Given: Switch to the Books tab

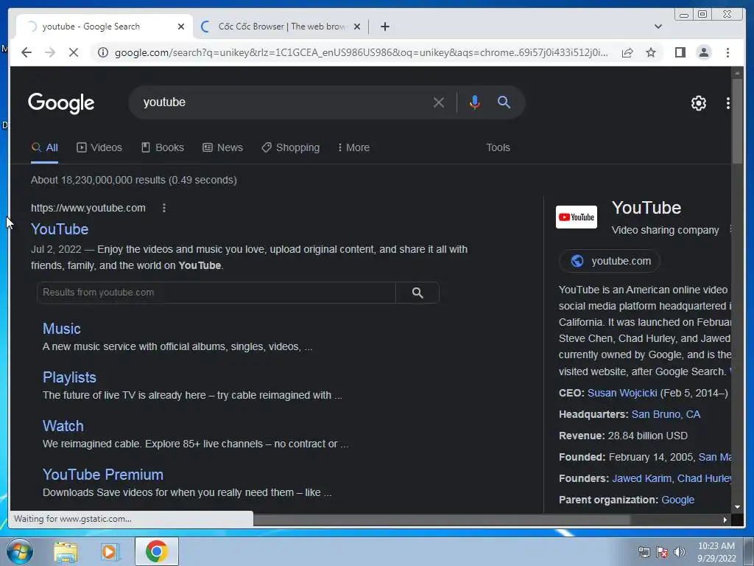Looking at the screenshot, I should 163,147.
